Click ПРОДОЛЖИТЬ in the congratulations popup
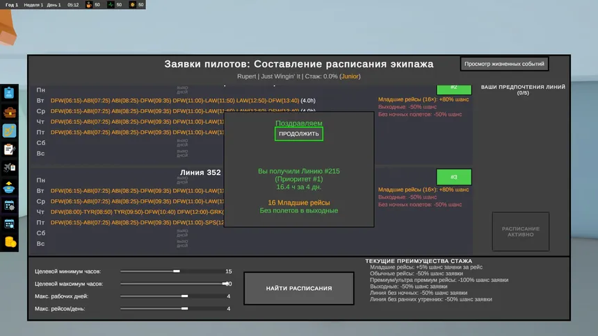 click(x=298, y=134)
